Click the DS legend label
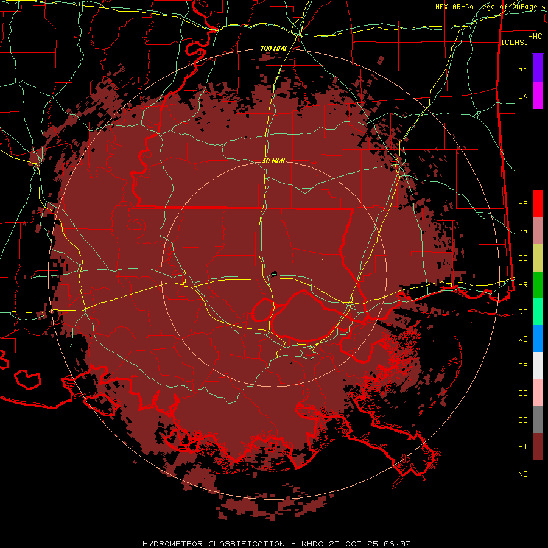Image resolution: width=548 pixels, height=548 pixels. 522,366
